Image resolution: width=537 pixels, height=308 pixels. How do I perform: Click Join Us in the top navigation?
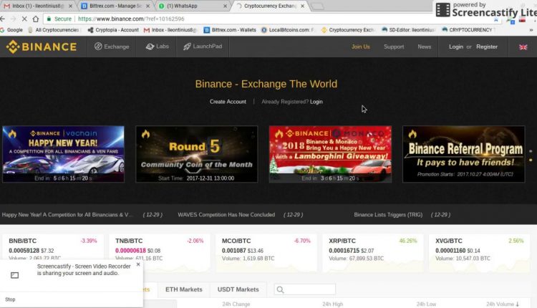[361, 47]
